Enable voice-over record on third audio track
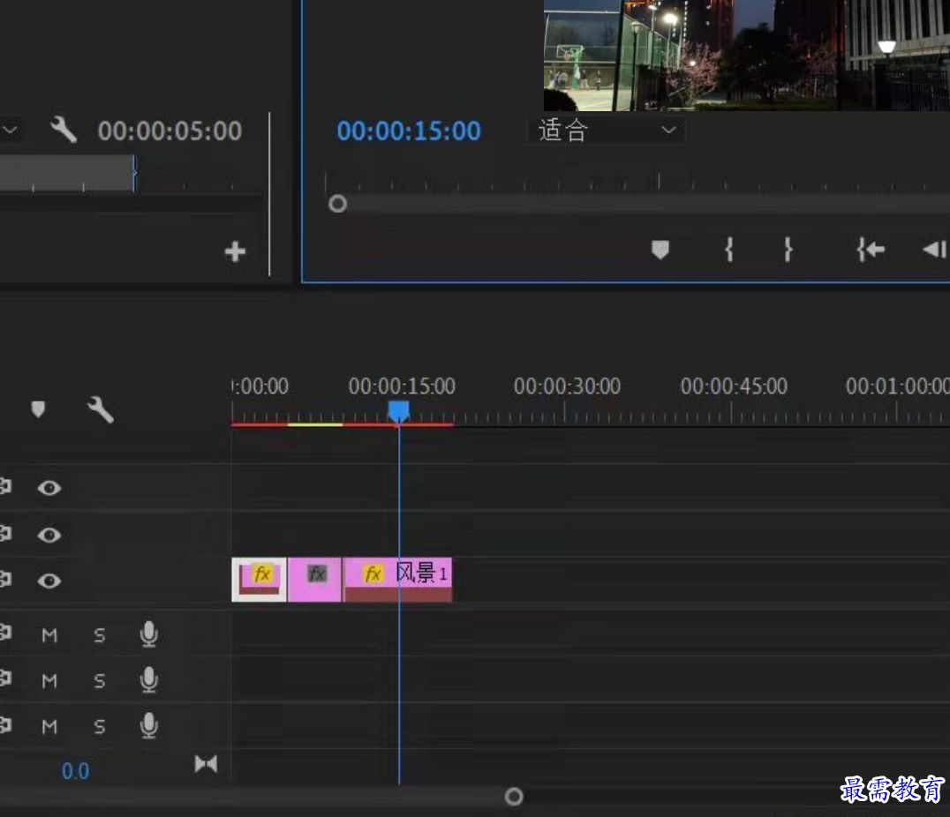 pos(148,725)
